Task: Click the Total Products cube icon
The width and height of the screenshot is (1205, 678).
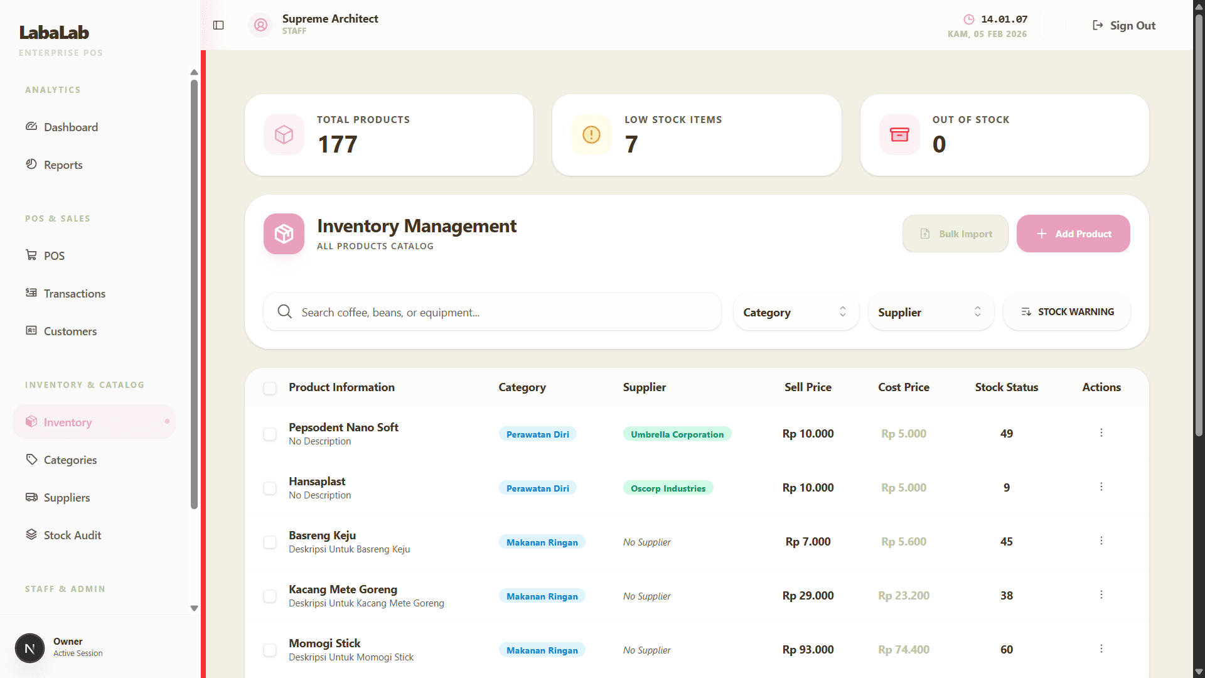Action: (284, 134)
